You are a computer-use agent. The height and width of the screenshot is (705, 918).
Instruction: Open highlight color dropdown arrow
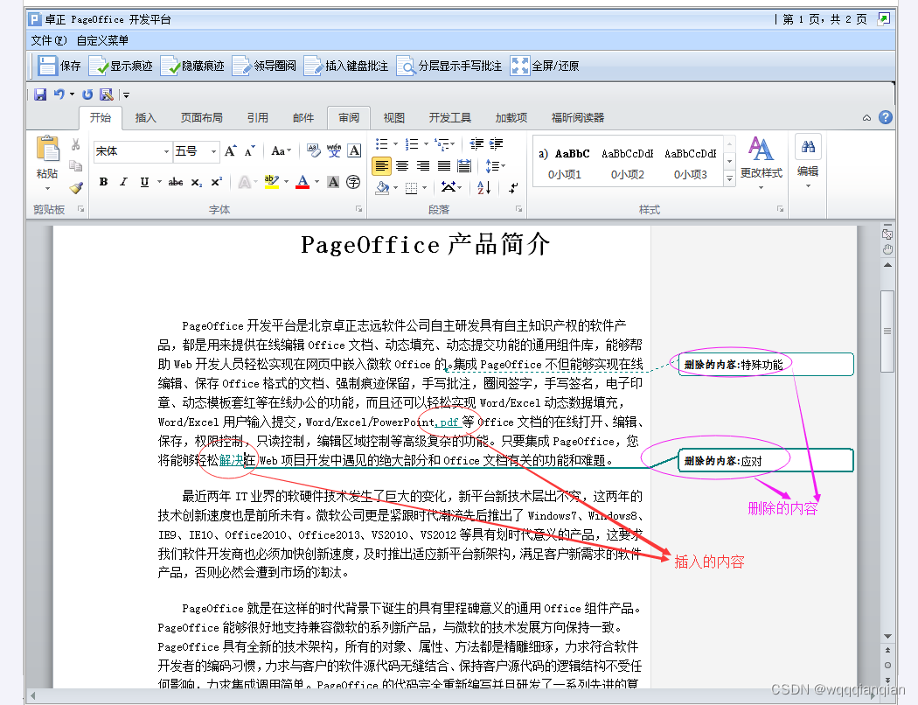point(286,182)
